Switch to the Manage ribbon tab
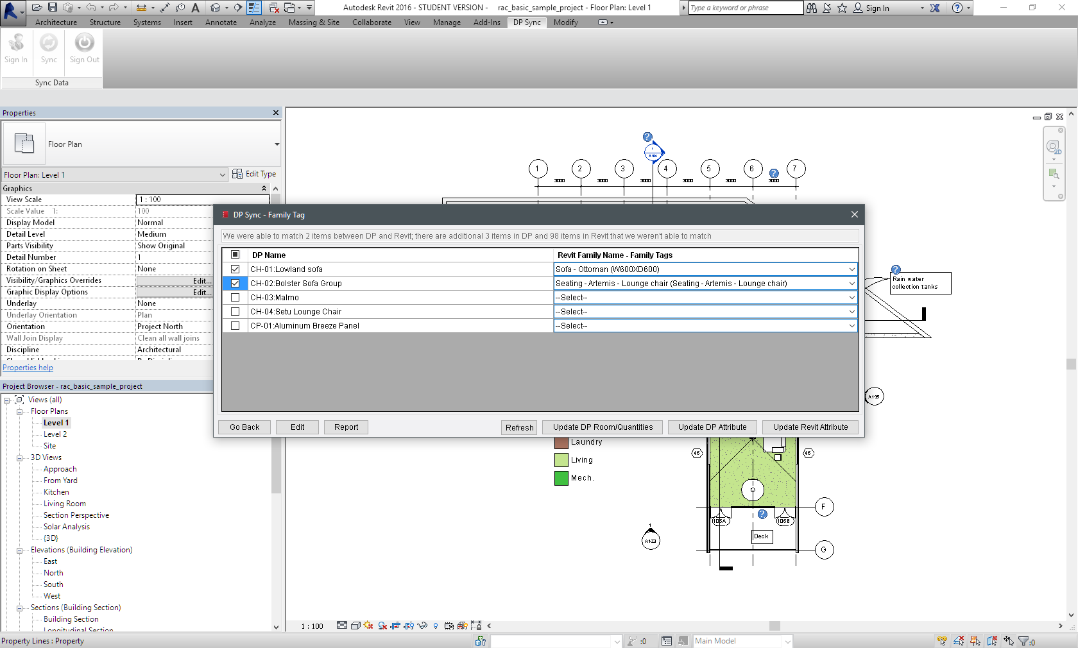The height and width of the screenshot is (648, 1078). [x=447, y=22]
